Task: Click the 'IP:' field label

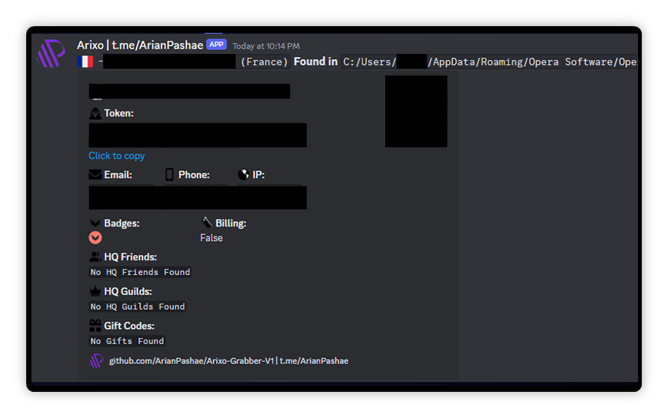Action: click(x=259, y=174)
